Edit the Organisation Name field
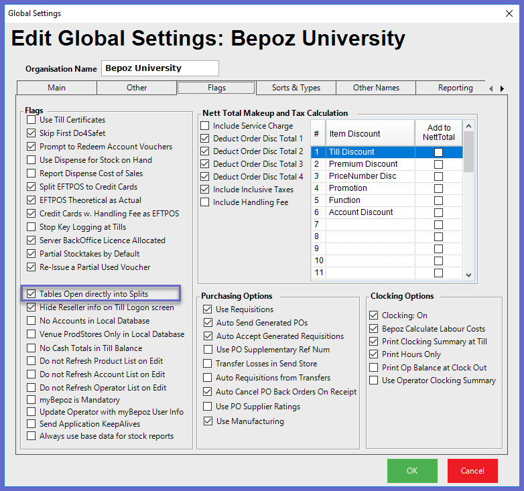This screenshot has height=491, width=524. (x=160, y=68)
